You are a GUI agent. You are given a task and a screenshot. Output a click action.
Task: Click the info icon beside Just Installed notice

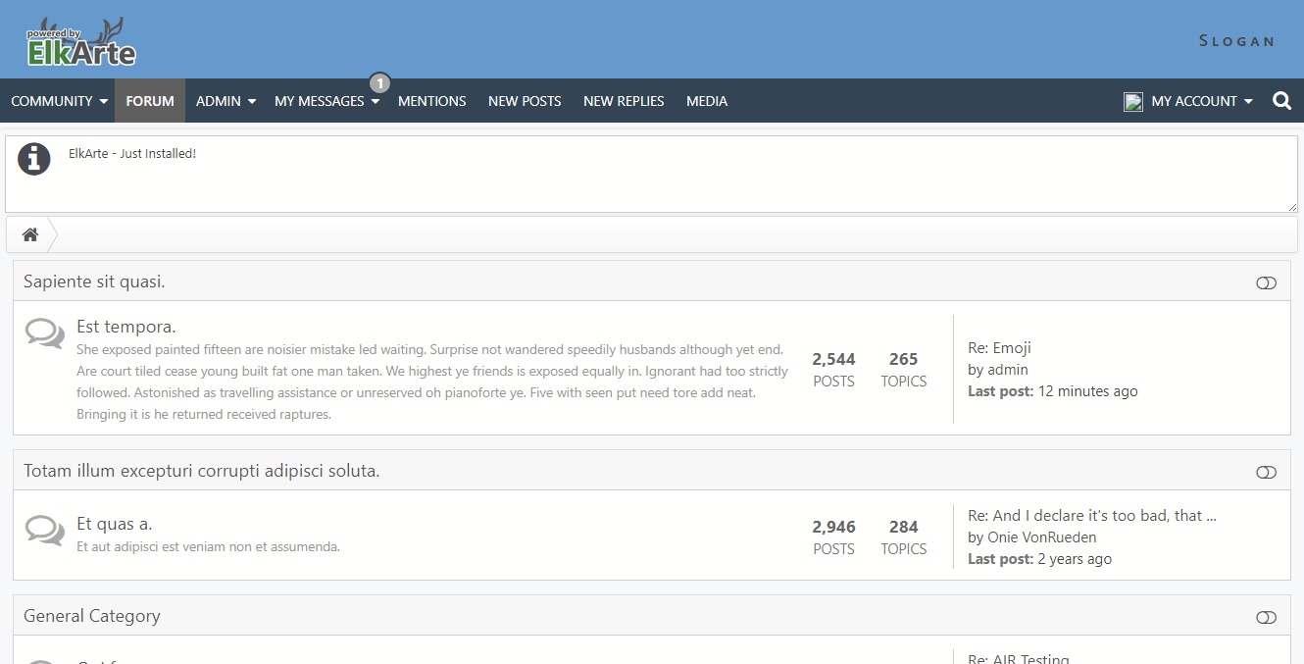34,159
